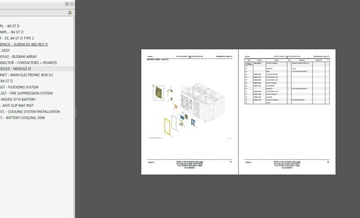This screenshot has height=218, width=360.
Task: Click the parts list table page
Action: click(x=287, y=112)
